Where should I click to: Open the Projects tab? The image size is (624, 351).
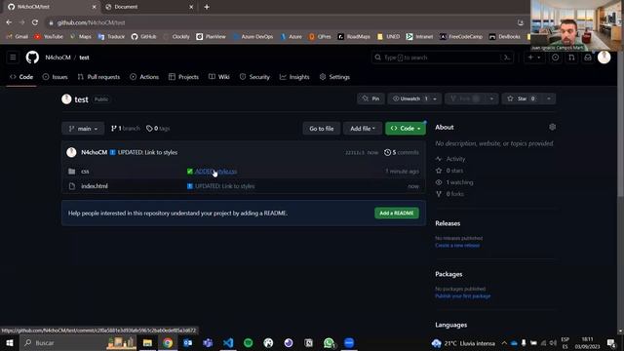coord(183,77)
